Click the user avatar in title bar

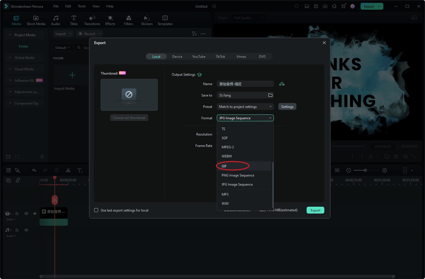click(353, 6)
